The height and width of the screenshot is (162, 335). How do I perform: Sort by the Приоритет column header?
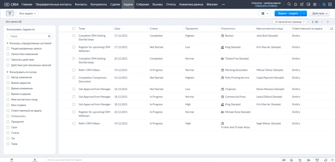click(192, 29)
